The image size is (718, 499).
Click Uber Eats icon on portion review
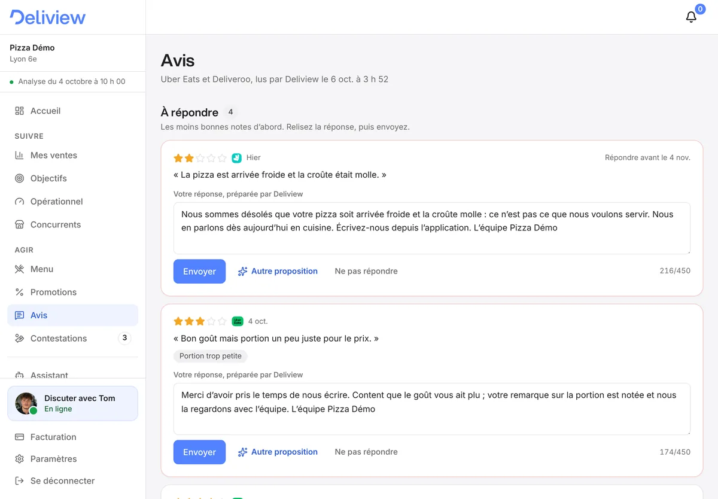tap(238, 321)
